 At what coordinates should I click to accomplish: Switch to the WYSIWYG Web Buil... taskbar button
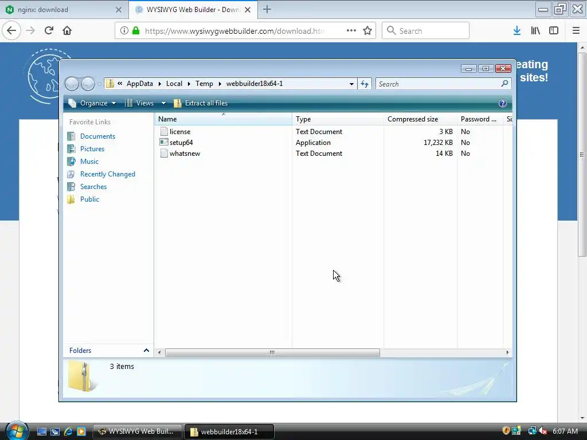(137, 431)
